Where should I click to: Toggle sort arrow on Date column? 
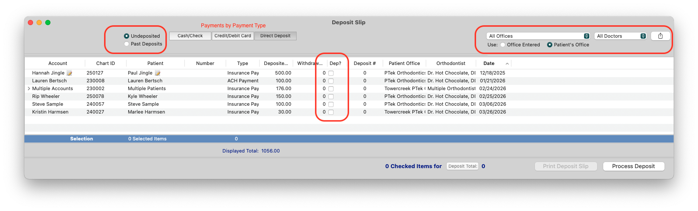tap(507, 64)
